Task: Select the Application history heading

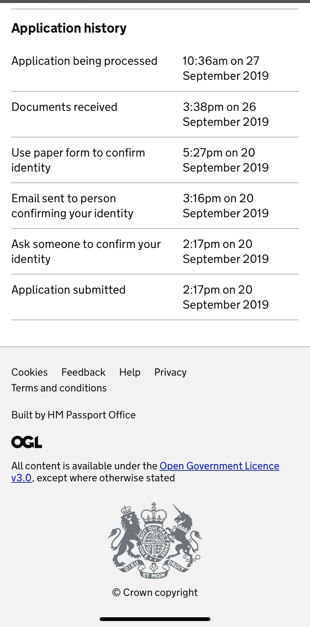Action: point(69,28)
